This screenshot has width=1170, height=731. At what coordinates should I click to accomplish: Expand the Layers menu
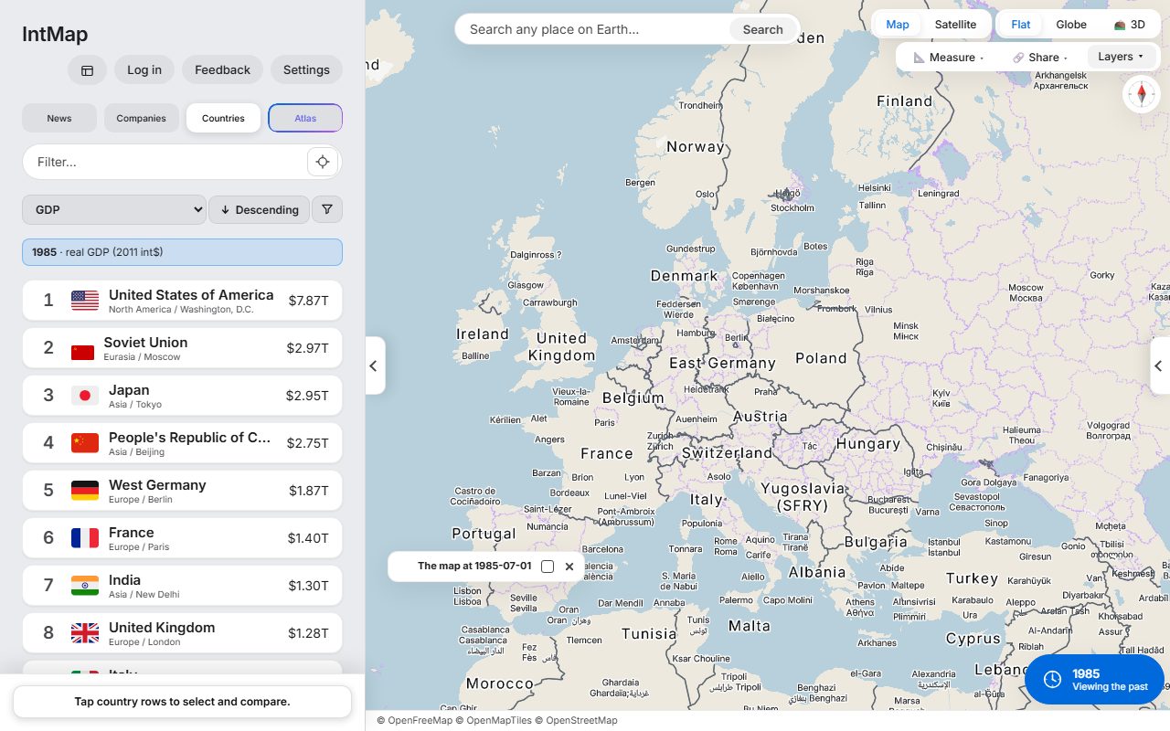coord(1121,57)
